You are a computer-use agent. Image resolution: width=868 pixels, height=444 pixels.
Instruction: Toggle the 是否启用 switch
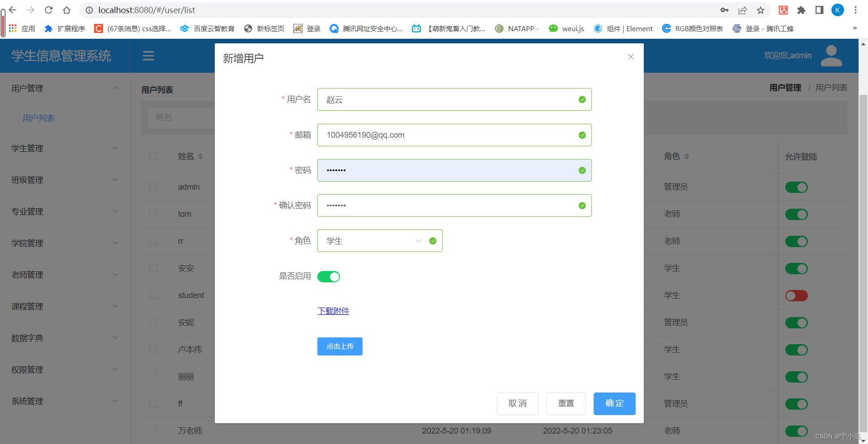click(329, 276)
